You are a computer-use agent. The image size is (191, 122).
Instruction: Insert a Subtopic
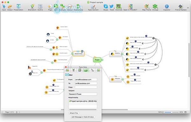pyautogui.click(x=62, y=7)
